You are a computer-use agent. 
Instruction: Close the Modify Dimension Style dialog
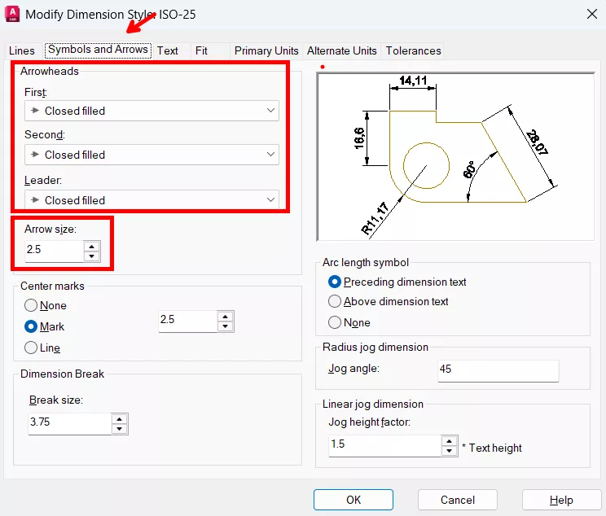click(591, 14)
